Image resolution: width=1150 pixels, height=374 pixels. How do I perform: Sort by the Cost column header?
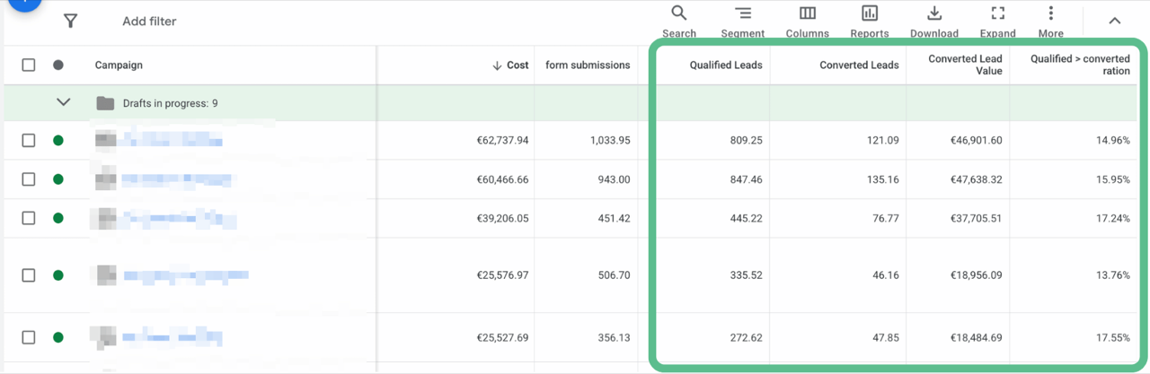pyautogui.click(x=510, y=65)
